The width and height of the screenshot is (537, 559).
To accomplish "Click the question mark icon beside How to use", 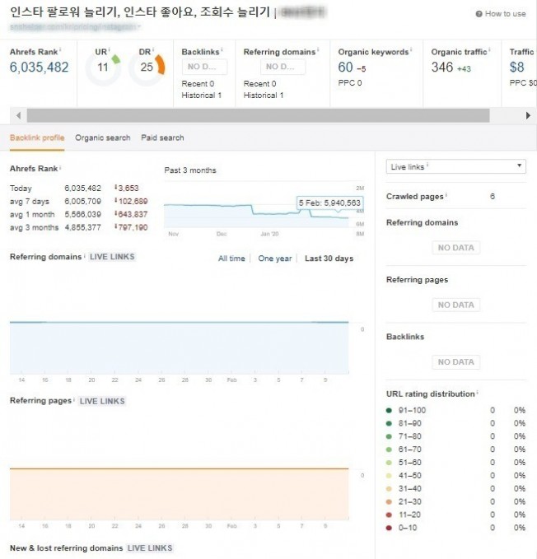I will click(479, 14).
